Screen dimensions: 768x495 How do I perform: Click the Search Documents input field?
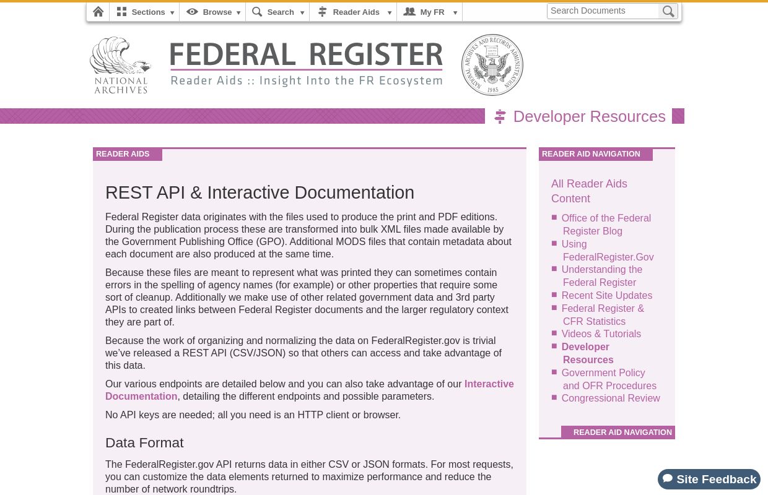click(x=603, y=11)
